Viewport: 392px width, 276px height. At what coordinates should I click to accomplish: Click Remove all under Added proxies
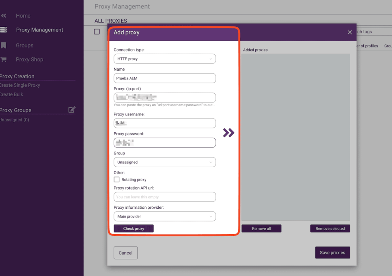tap(261, 228)
